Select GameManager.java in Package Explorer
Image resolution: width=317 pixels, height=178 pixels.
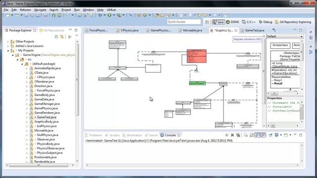click(x=47, y=104)
